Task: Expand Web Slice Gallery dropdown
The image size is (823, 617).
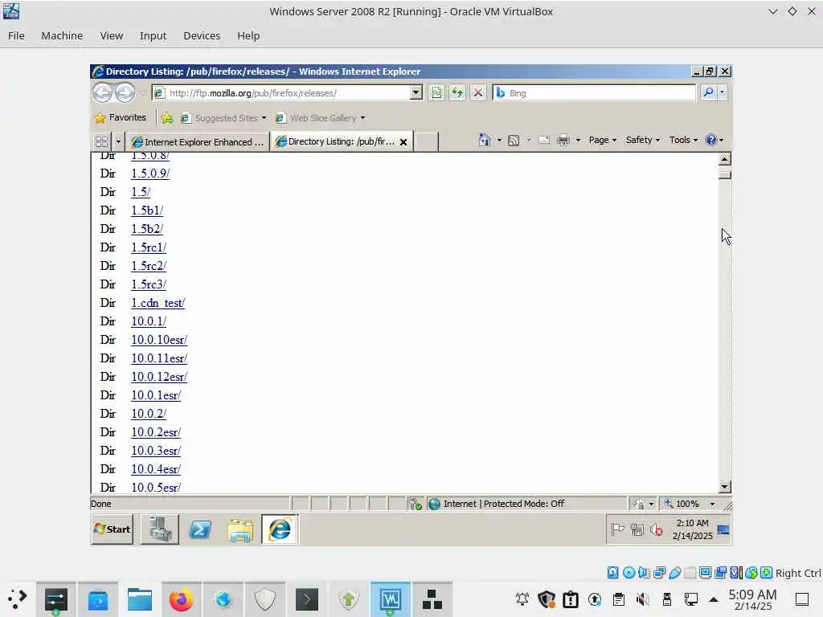Action: coord(362,118)
